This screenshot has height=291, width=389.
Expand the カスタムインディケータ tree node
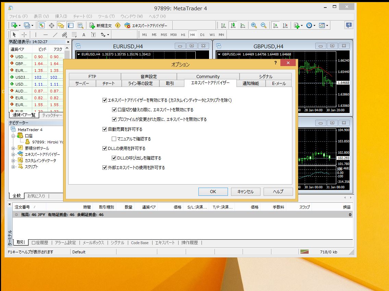point(13,161)
